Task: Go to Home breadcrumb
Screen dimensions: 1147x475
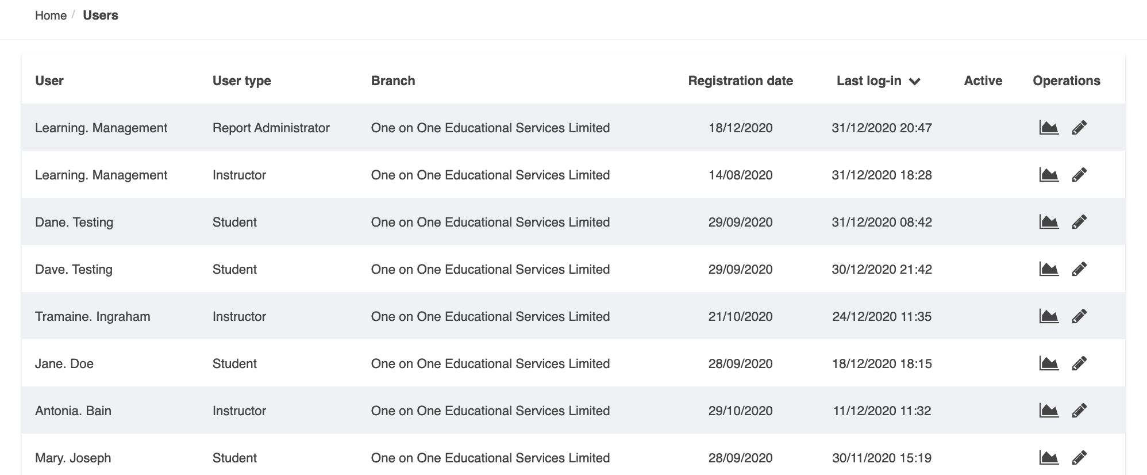Action: pos(51,16)
